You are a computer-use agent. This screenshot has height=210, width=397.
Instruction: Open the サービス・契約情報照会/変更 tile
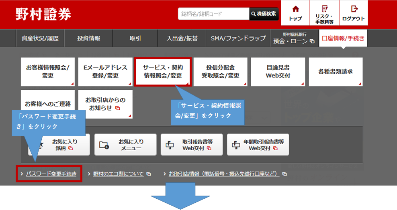(163, 72)
